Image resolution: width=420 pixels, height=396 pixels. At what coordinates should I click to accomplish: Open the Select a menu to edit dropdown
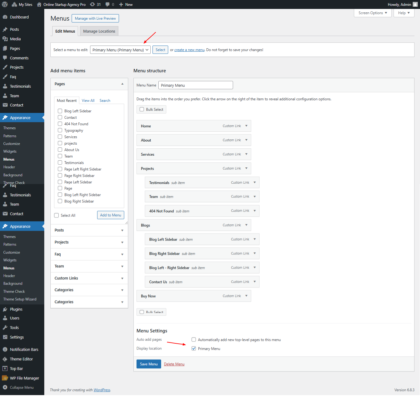[x=120, y=50]
